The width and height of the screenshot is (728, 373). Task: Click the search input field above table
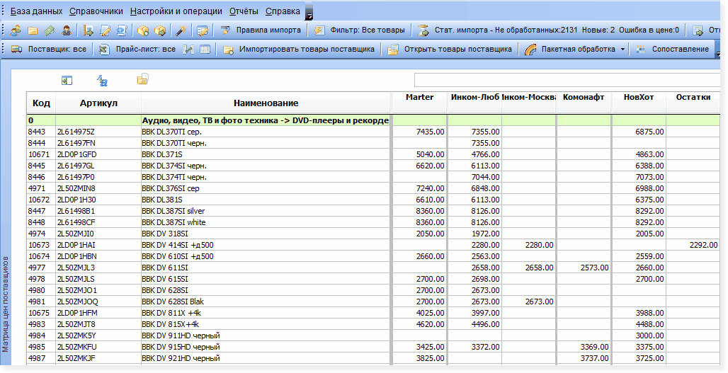coord(567,80)
